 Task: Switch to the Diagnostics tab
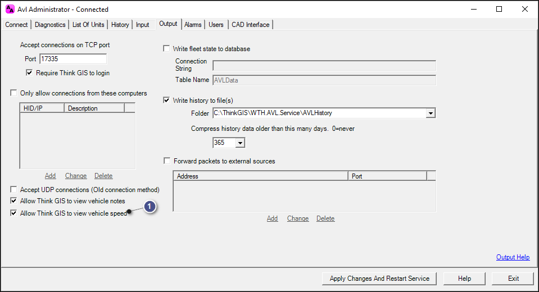(x=50, y=25)
